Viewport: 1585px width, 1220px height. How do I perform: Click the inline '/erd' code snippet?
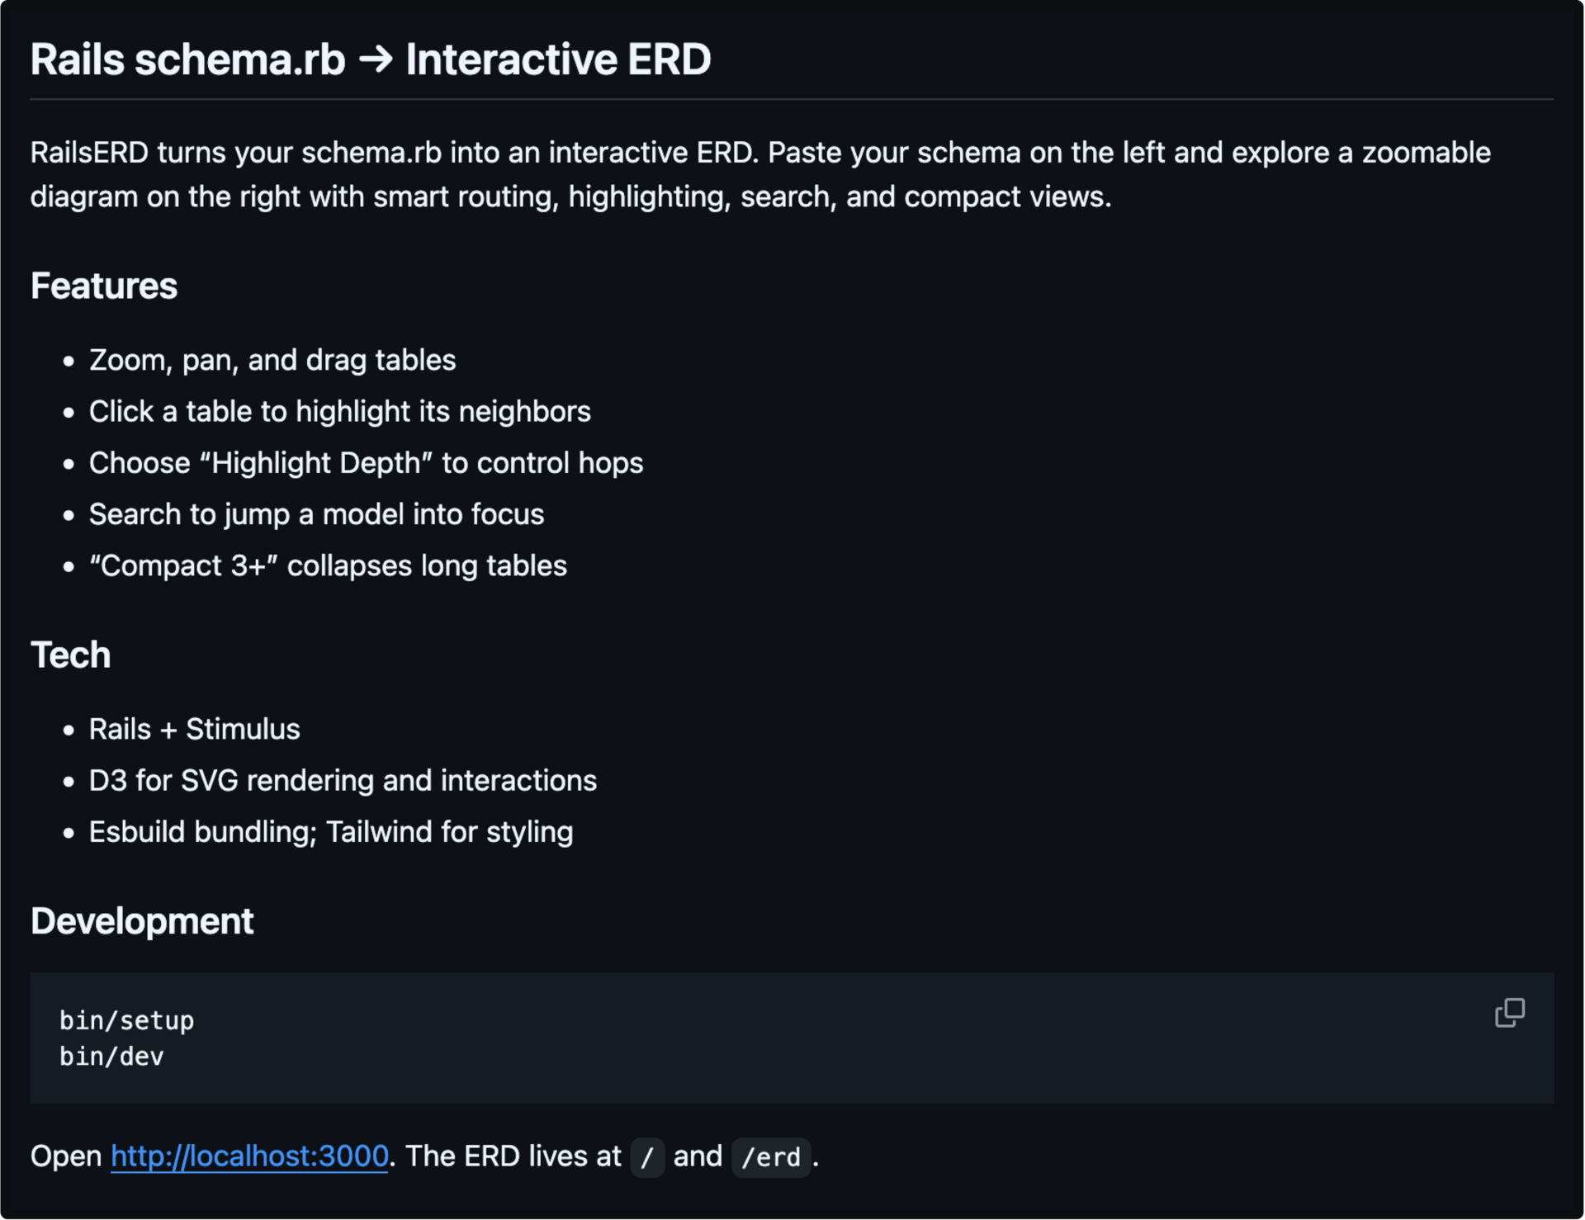770,1157
